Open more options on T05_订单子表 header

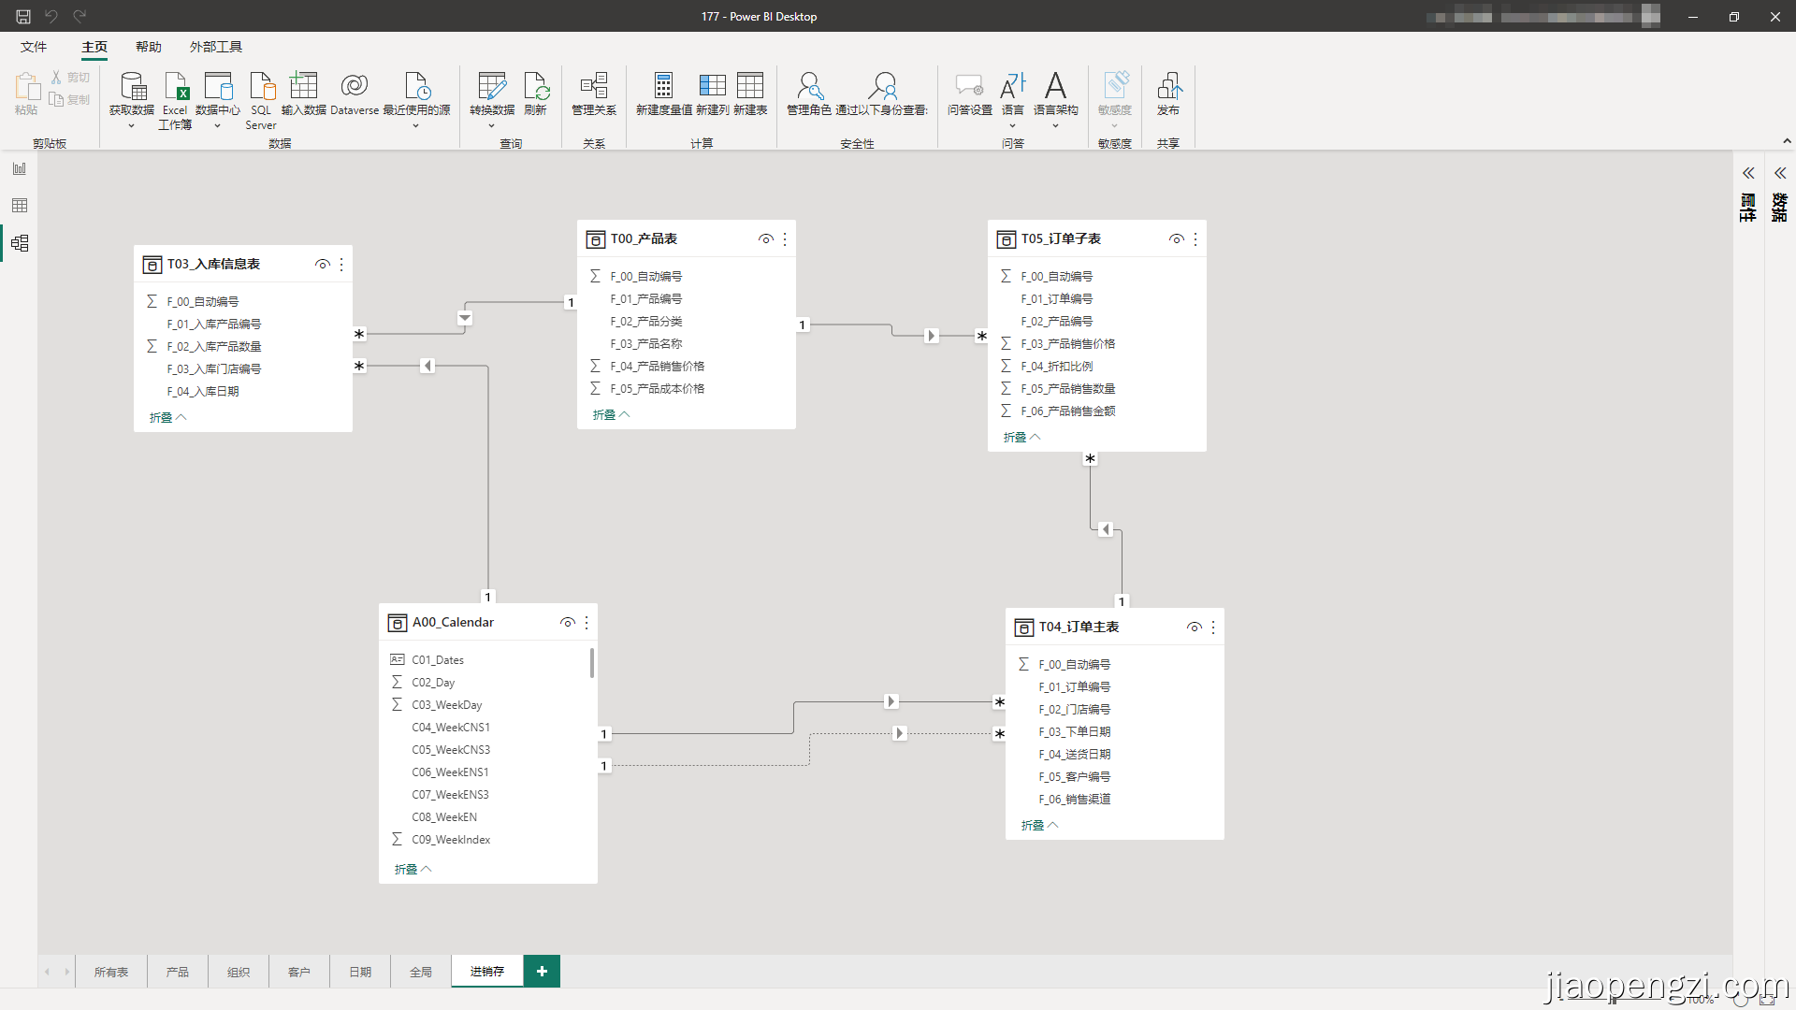pos(1195,239)
